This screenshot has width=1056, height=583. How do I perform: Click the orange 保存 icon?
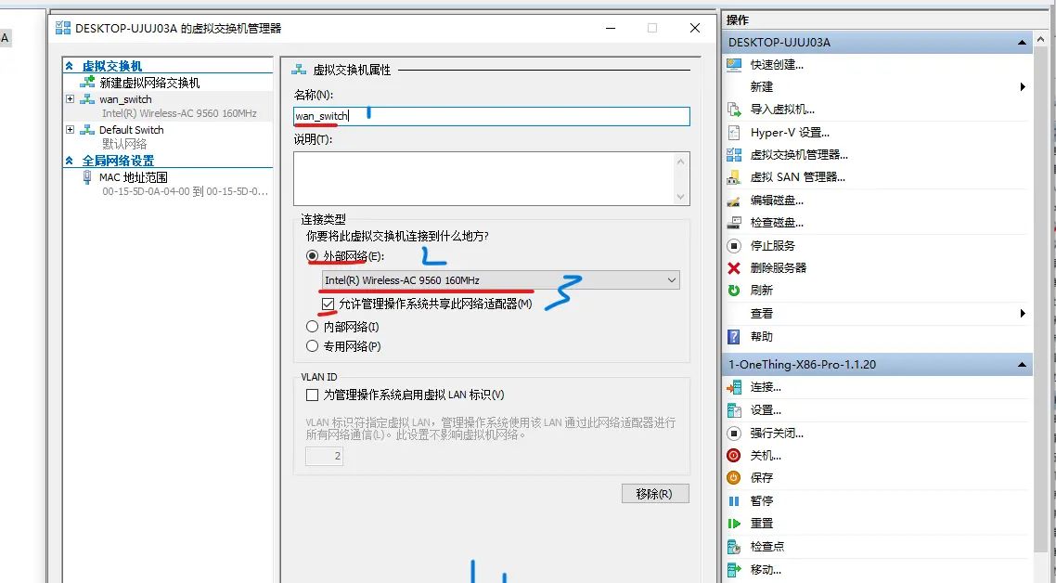tap(734, 478)
